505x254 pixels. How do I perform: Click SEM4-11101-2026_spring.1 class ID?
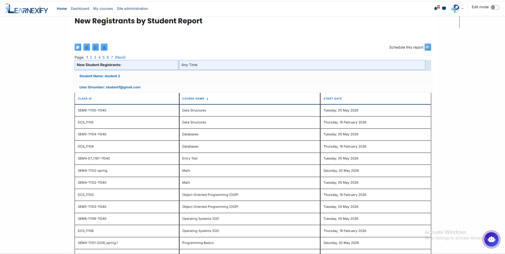127,243
